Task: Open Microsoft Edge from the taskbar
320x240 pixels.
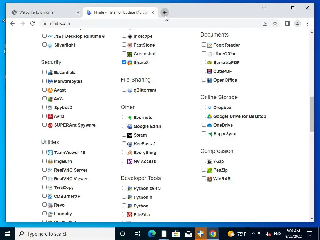Action: 152,234
